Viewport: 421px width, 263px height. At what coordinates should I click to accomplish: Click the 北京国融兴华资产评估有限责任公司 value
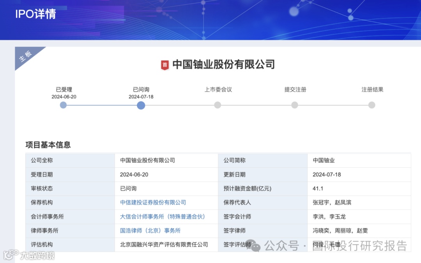point(164,244)
